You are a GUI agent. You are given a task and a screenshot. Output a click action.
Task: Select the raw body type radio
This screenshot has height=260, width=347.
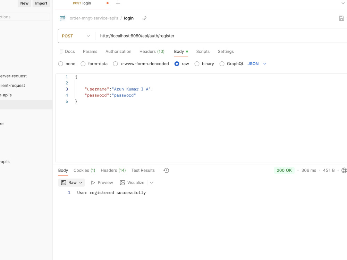(177, 64)
